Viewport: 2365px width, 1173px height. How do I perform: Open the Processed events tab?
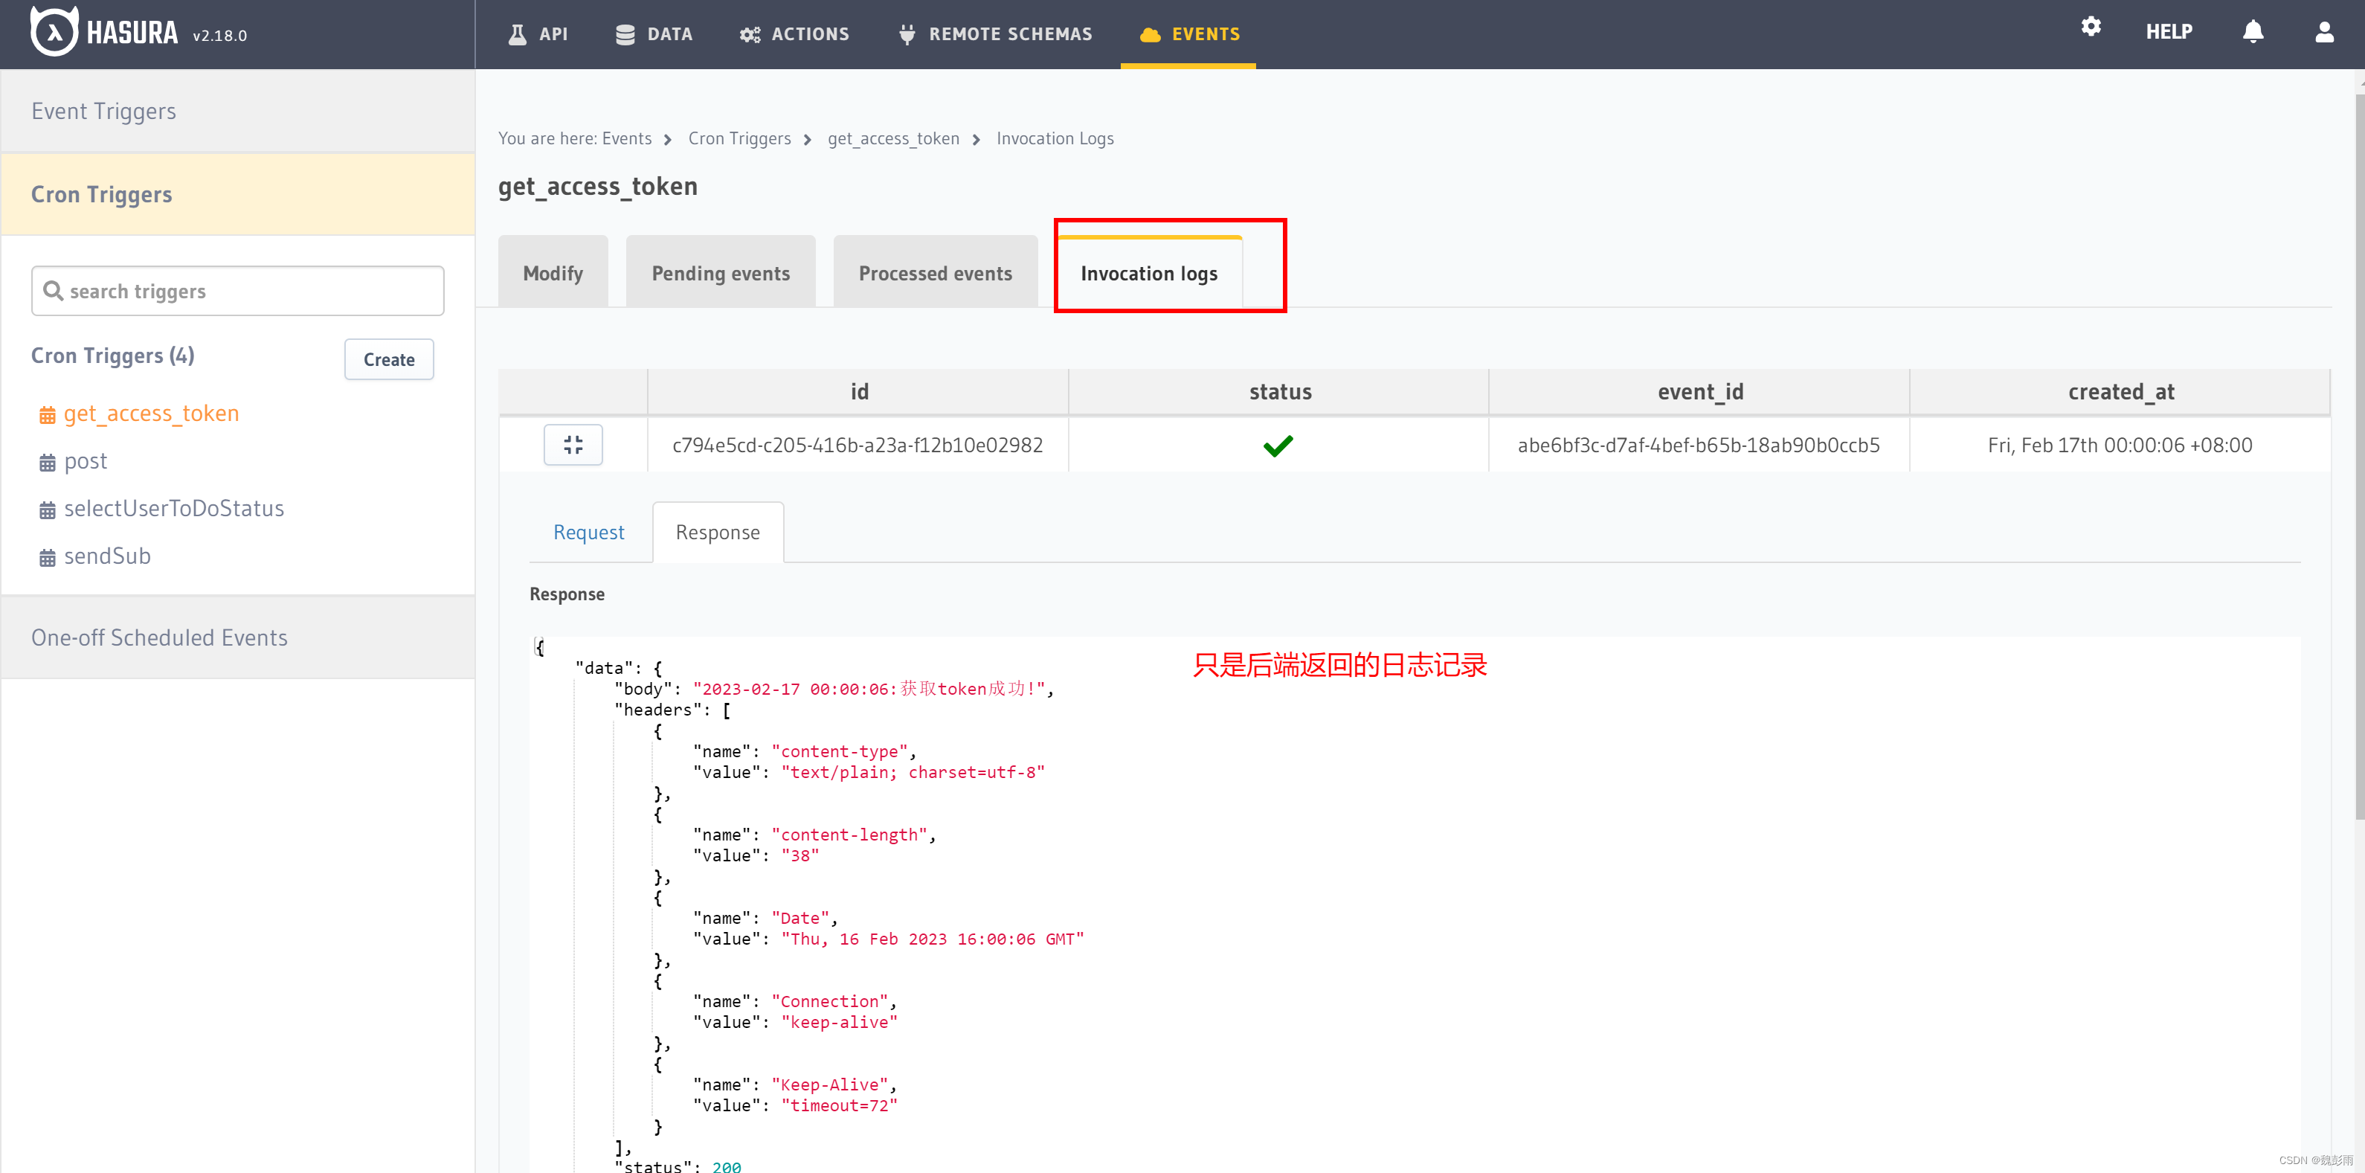[935, 273]
